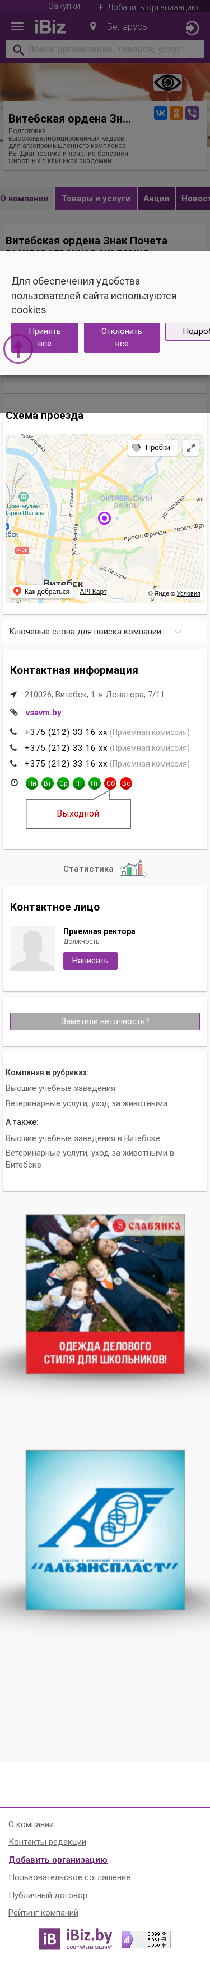The height and width of the screenshot is (1965, 210).
Task: Click the VK social share icon
Action: pyautogui.click(x=161, y=113)
